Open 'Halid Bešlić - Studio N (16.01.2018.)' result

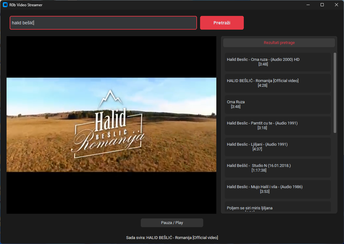(278, 168)
